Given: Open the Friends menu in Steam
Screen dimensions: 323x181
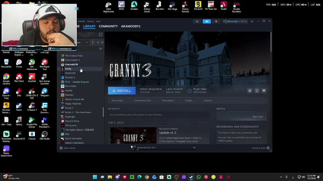Looking at the screenshot, I should tap(81, 21).
